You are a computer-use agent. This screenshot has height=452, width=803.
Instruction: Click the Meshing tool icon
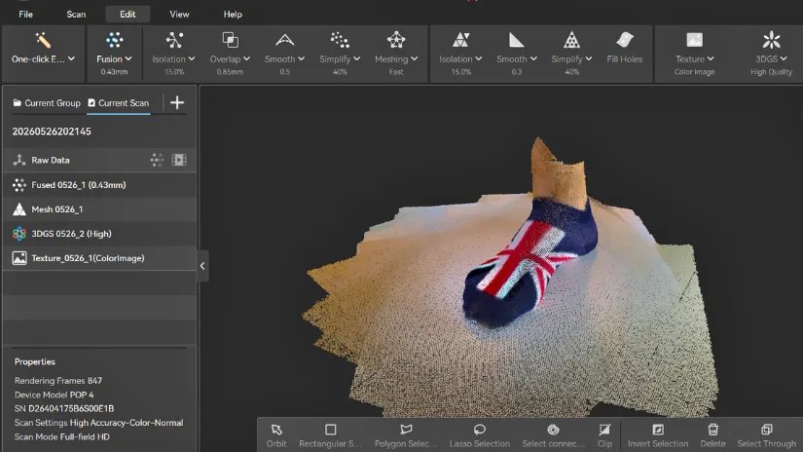(396, 40)
